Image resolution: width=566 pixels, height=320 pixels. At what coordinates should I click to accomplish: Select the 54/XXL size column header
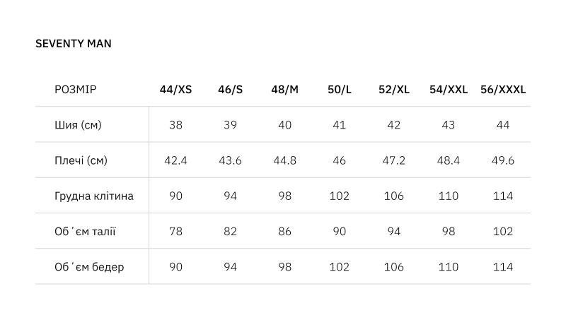[x=449, y=90]
